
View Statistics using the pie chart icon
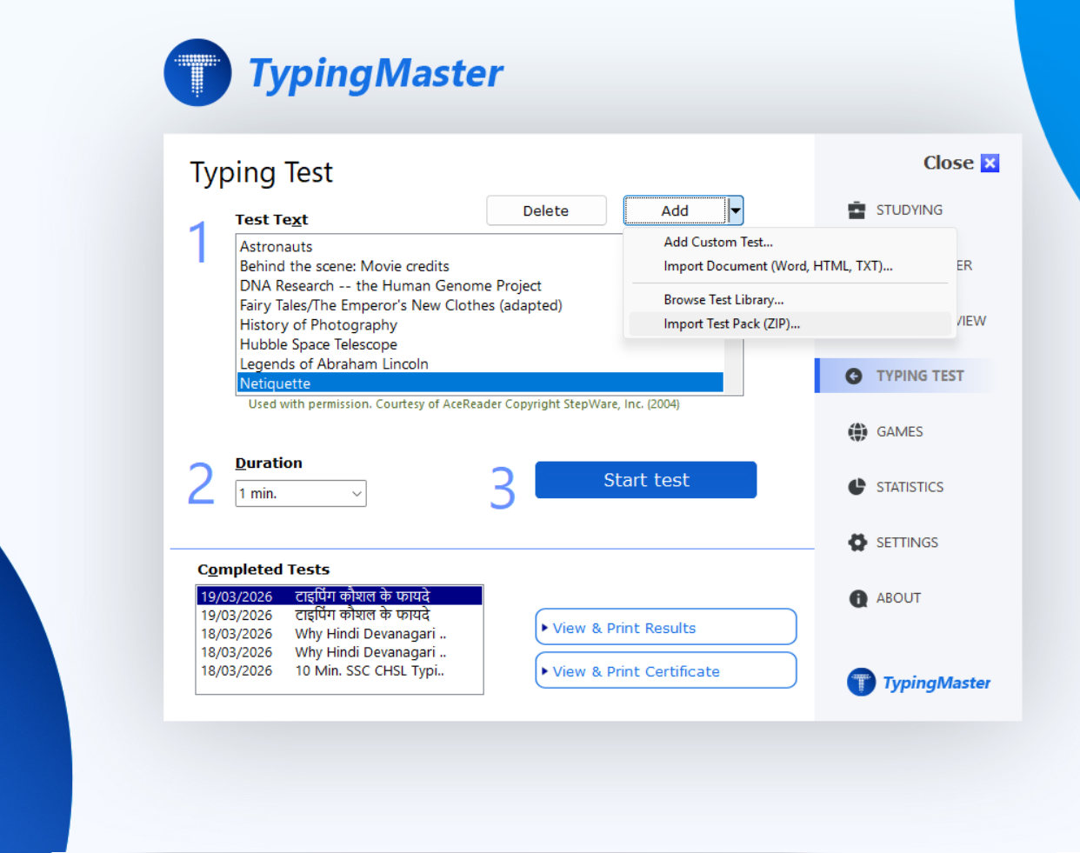[x=857, y=487]
